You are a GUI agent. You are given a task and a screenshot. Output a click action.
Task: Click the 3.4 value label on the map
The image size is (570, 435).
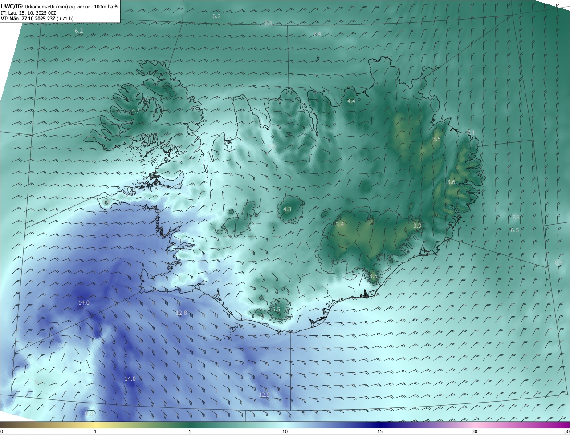click(x=340, y=225)
